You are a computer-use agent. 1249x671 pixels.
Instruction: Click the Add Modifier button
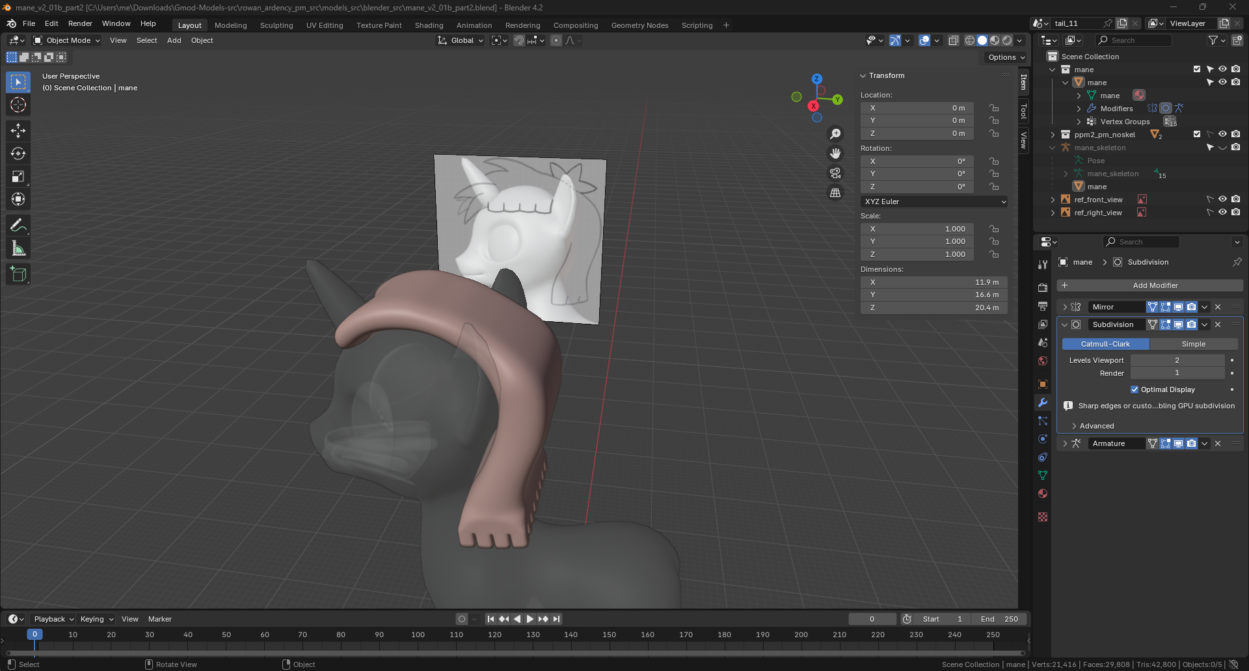(x=1149, y=285)
